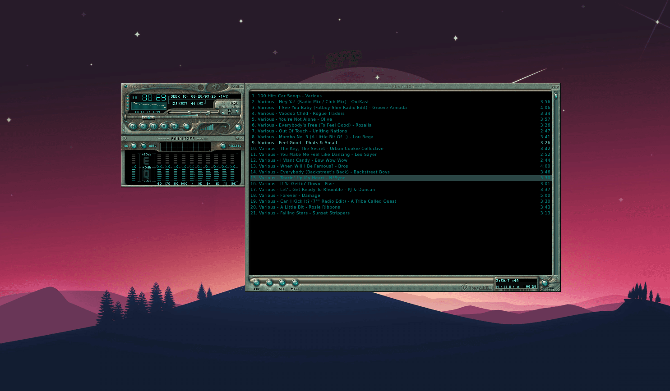The image size is (670, 391).
Task: Open options via top clutterbar dot
Action: pyautogui.click(x=127, y=96)
